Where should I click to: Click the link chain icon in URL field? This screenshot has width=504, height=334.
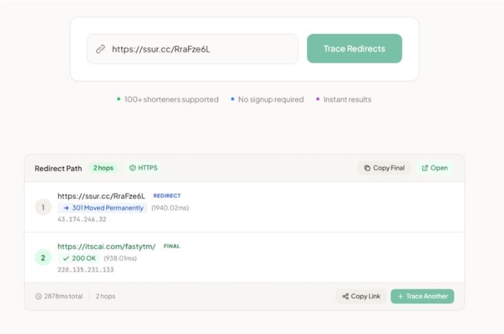point(101,49)
